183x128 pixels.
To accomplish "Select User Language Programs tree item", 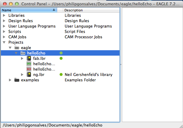I will [32, 26].
